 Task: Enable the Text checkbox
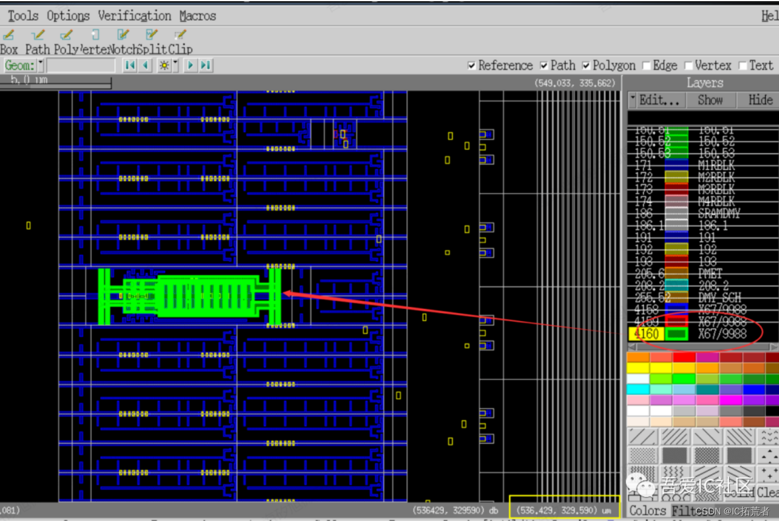(742, 66)
